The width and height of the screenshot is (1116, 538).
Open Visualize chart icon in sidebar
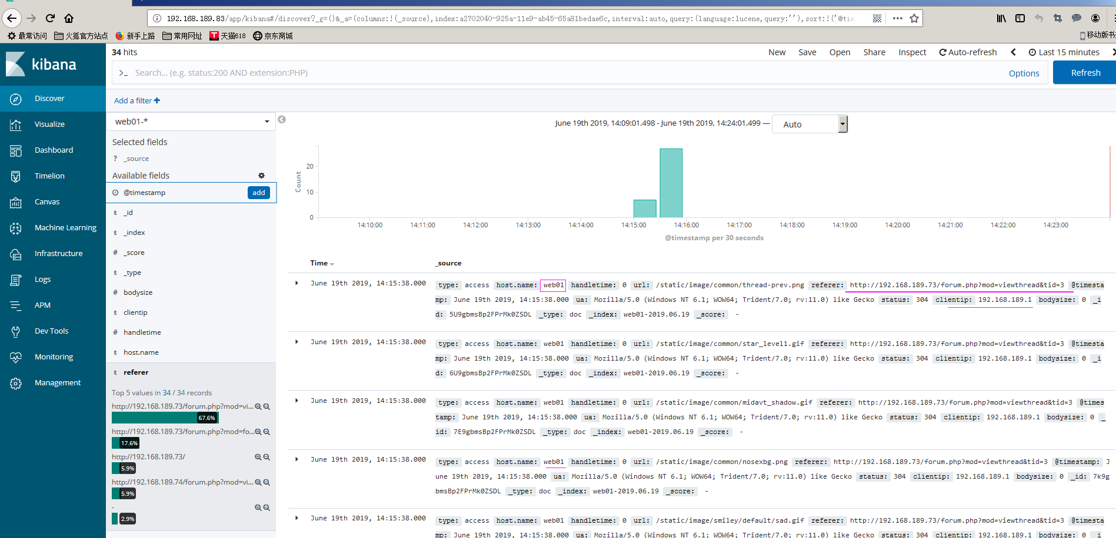16,125
